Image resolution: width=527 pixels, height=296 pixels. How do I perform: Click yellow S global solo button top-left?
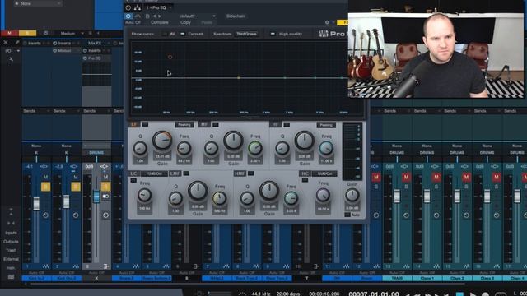point(27,33)
